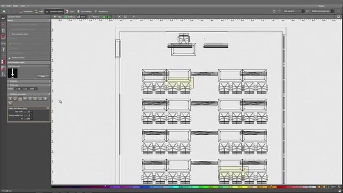Select the Calculation objects mode tab
The width and height of the screenshot is (343, 193).
click(54, 11)
